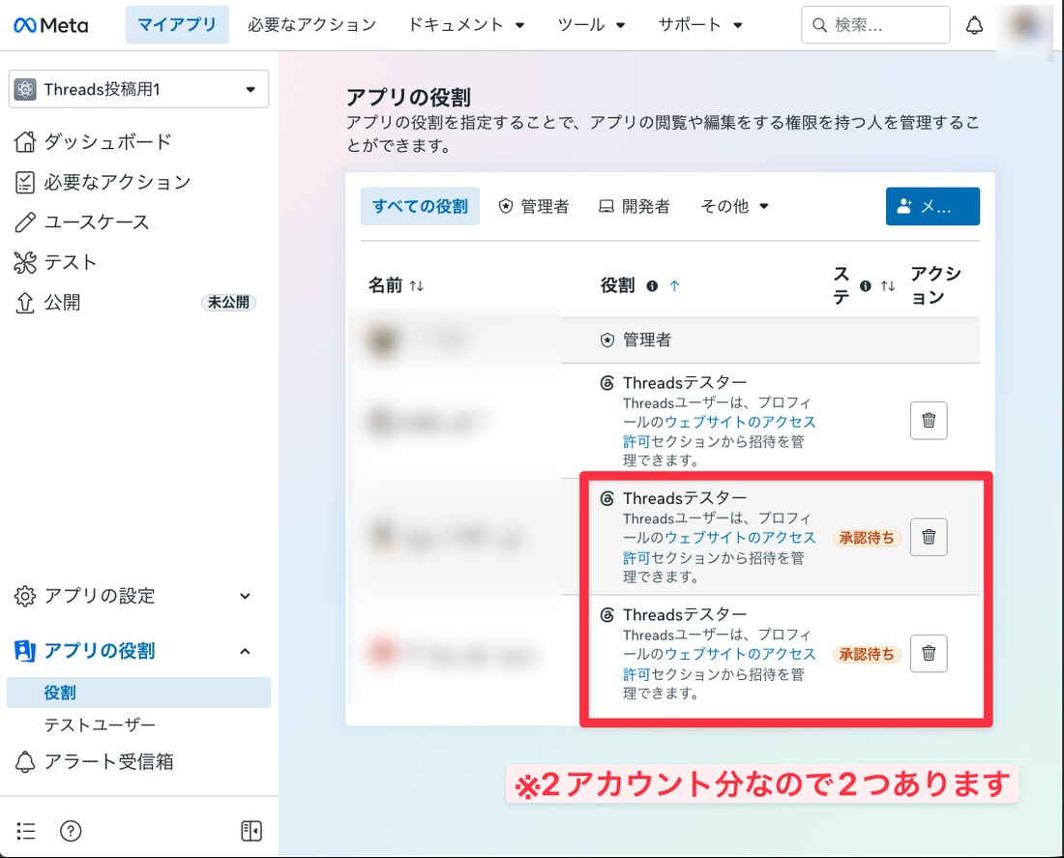Click the list icon at sidebar bottom
This screenshot has height=858, width=1064.
[x=26, y=831]
